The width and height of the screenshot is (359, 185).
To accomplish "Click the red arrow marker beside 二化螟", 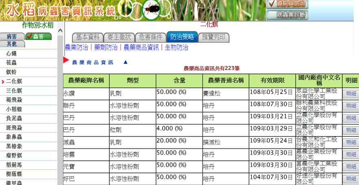I will 3,82.
